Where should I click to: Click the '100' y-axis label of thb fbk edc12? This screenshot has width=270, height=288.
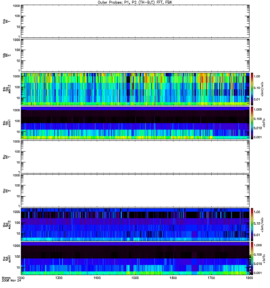tap(17, 87)
